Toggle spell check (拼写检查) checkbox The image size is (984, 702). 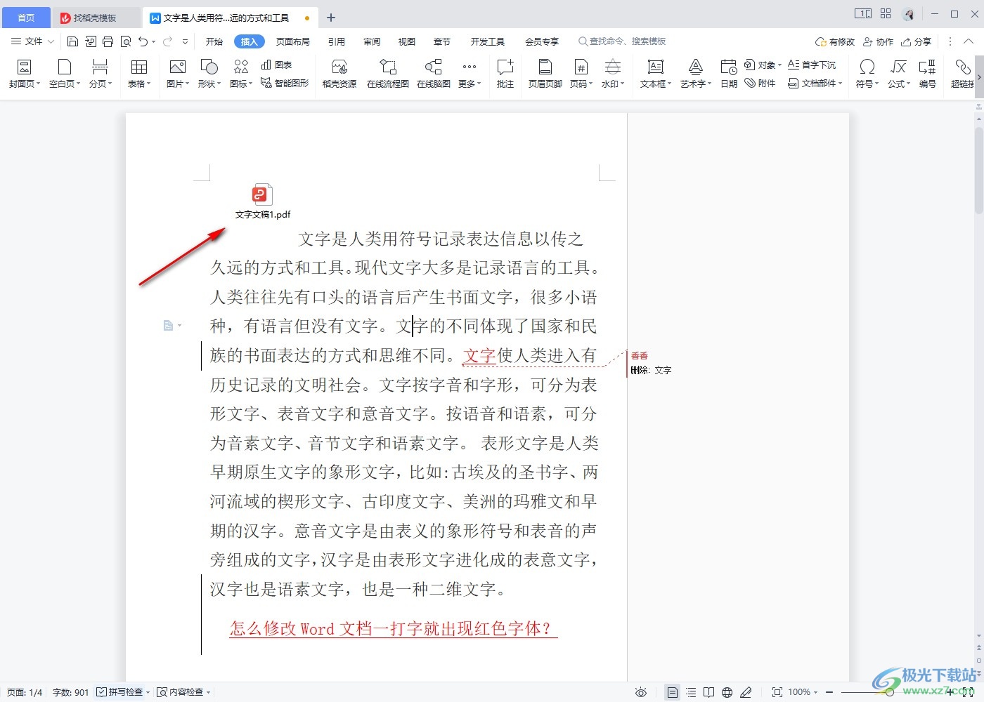coord(102,692)
